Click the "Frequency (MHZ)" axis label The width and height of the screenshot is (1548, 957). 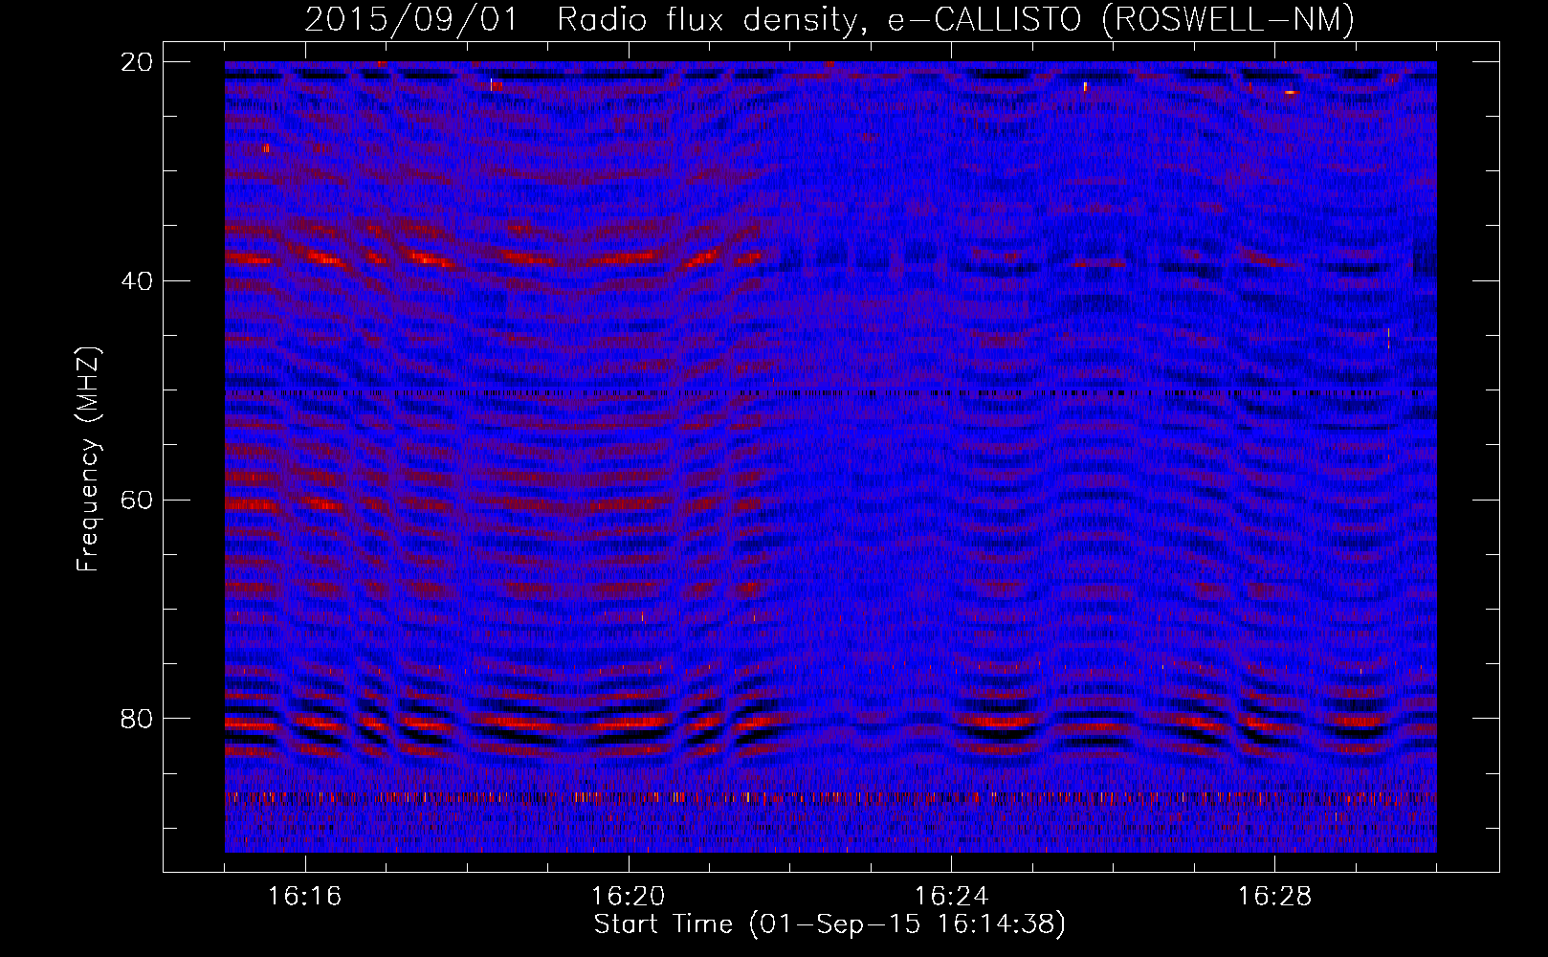pyautogui.click(x=88, y=459)
